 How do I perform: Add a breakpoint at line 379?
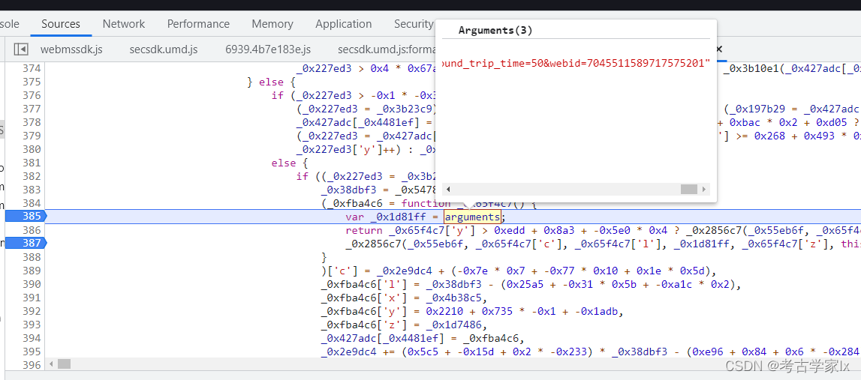32,136
